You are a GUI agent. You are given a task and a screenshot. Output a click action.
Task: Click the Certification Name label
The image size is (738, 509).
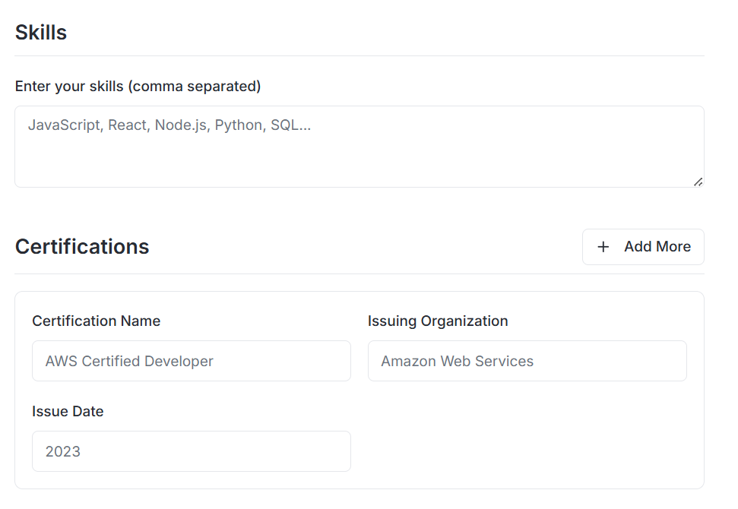[x=96, y=321]
